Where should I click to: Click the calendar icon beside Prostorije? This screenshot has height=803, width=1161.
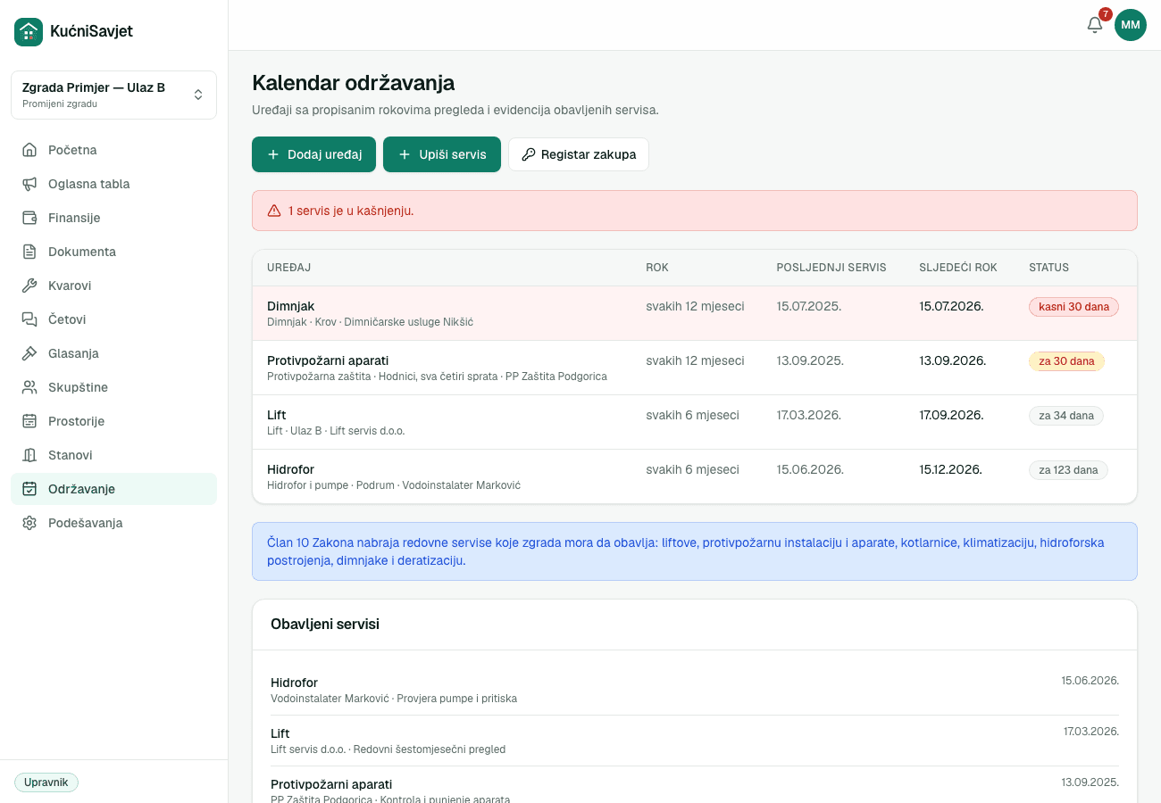coord(29,421)
